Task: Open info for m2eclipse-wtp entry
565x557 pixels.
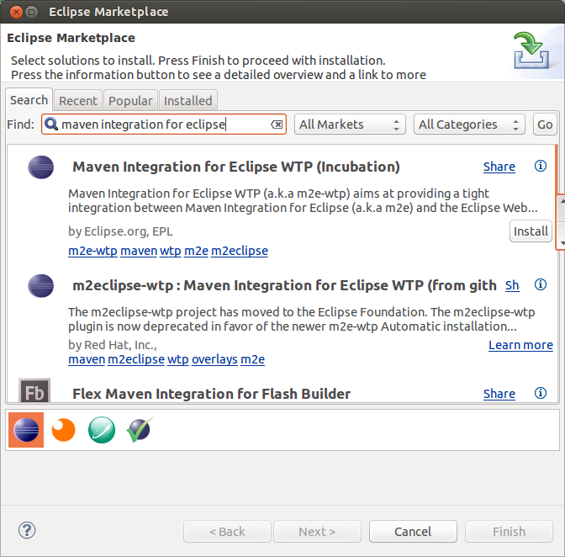Action: pyautogui.click(x=540, y=284)
